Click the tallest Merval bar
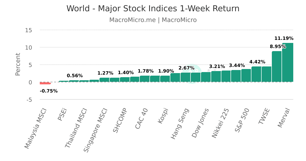Screen dimensions: 306x161 click(x=288, y=62)
